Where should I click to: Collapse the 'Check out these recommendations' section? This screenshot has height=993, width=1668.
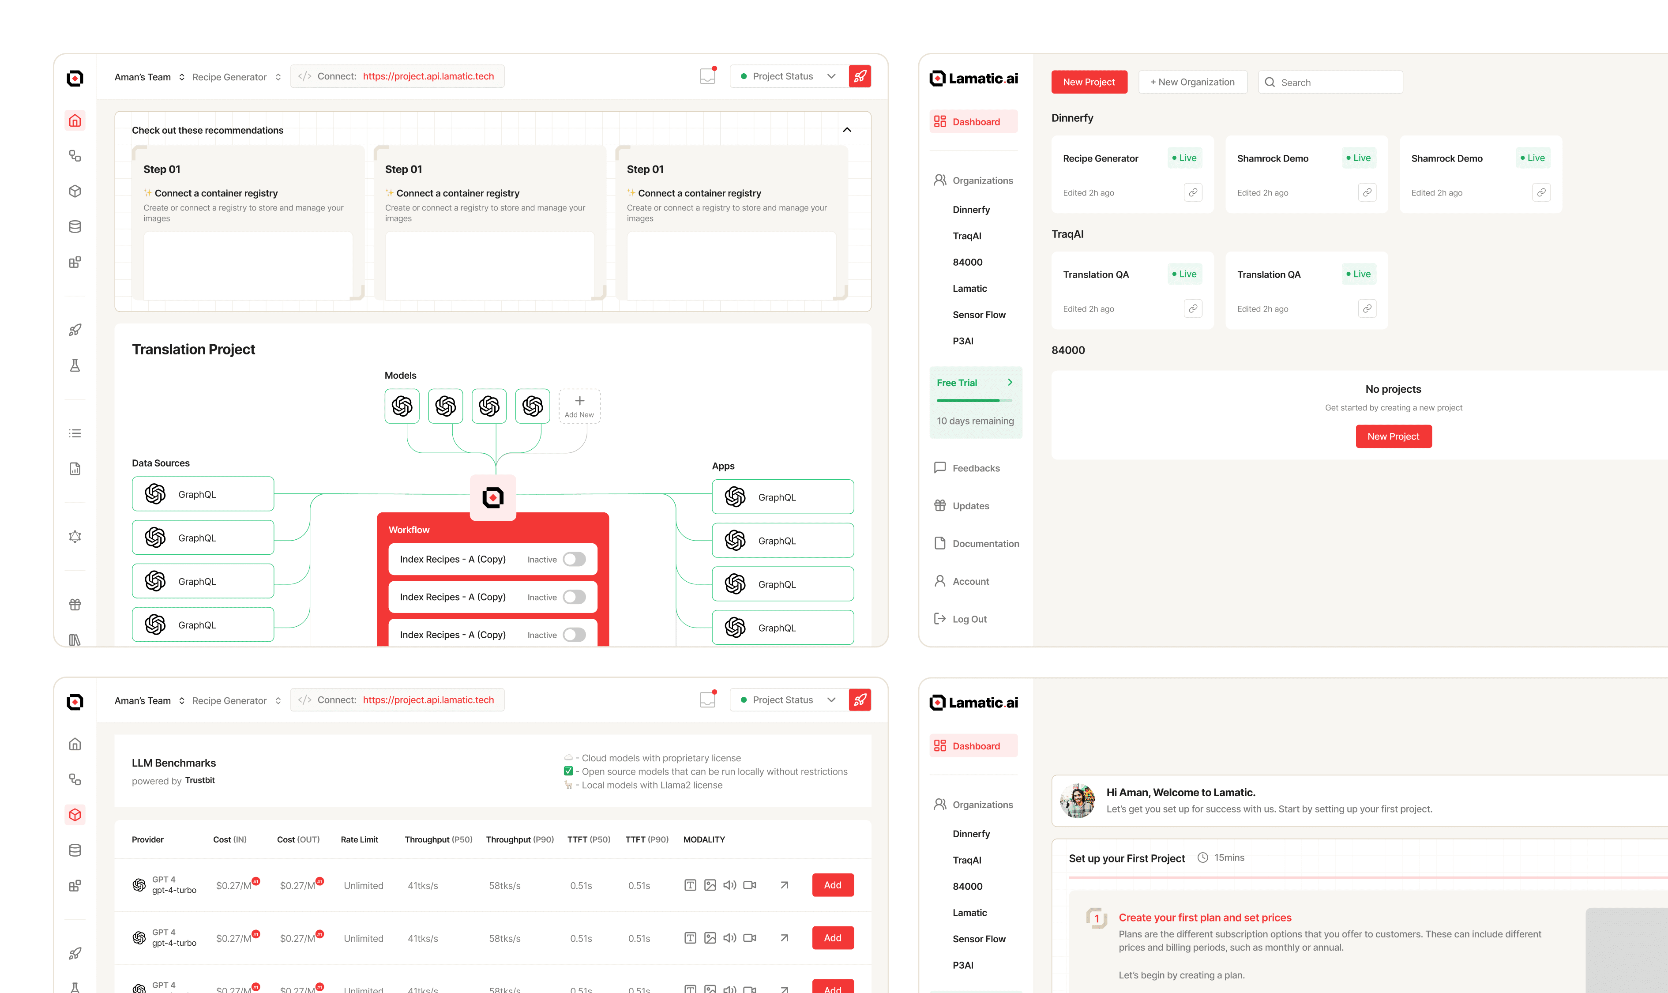pos(847,130)
